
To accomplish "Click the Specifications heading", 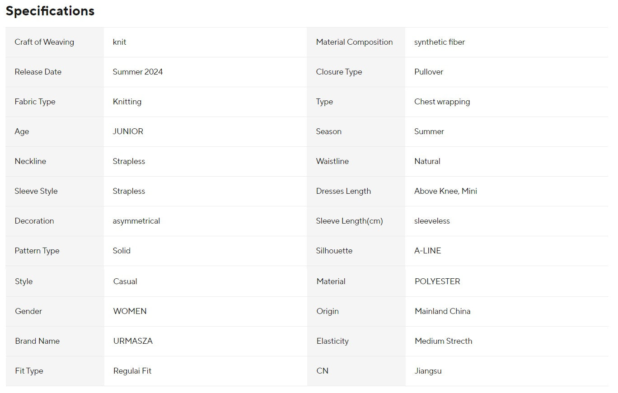I will pos(50,11).
